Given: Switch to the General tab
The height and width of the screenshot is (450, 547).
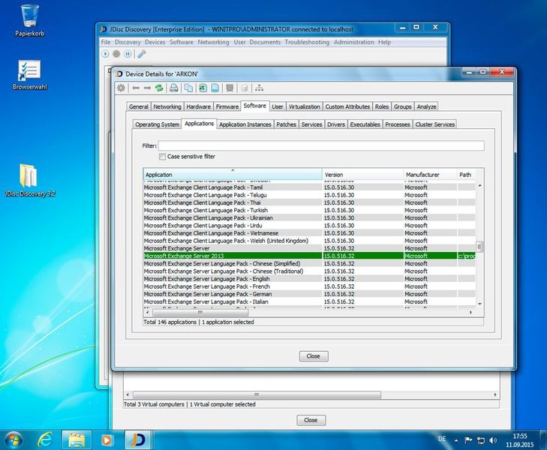Looking at the screenshot, I should pyautogui.click(x=139, y=106).
